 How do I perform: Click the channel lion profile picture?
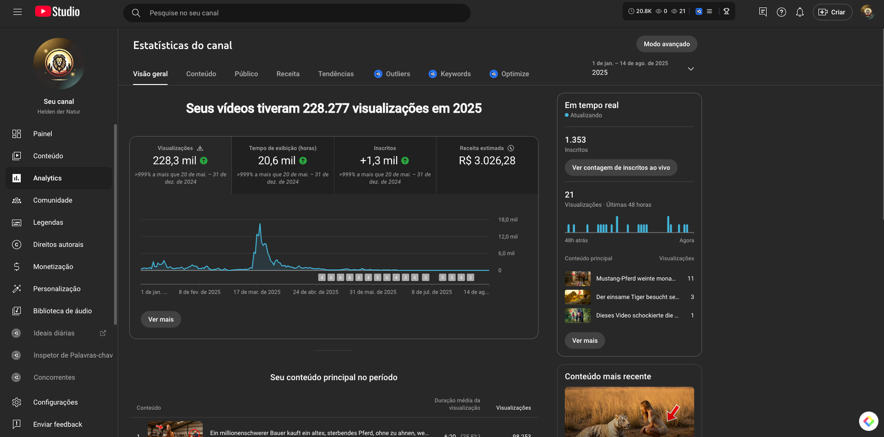click(x=59, y=63)
